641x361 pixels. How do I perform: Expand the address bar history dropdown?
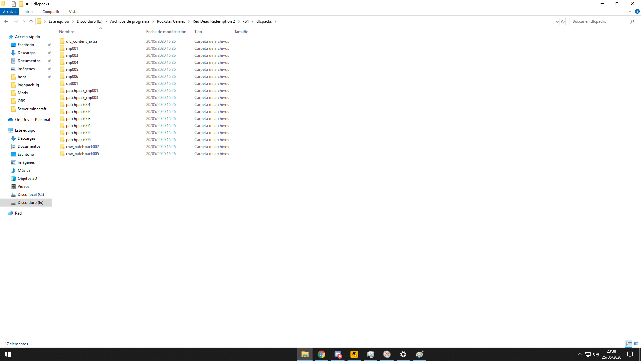point(557,21)
